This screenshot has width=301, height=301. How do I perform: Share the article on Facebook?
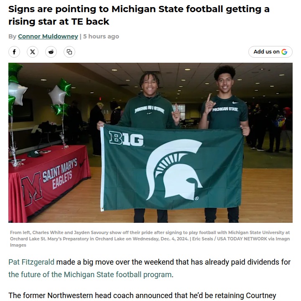tap(14, 52)
